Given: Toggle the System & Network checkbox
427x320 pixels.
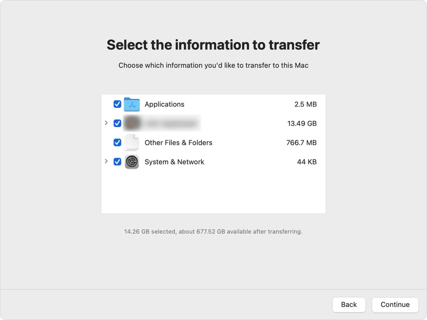Looking at the screenshot, I should [117, 162].
